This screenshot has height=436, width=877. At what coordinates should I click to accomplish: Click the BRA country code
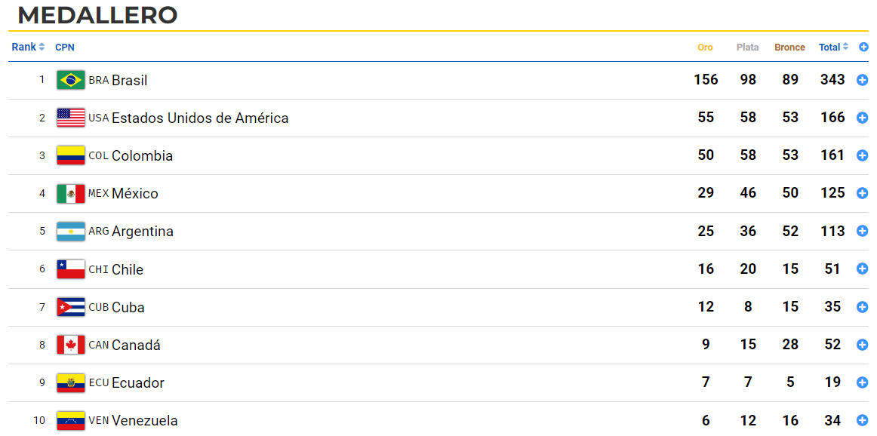98,81
